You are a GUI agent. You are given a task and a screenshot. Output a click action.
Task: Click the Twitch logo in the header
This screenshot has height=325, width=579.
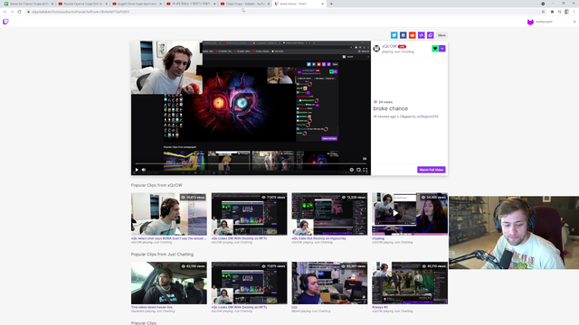(5, 22)
